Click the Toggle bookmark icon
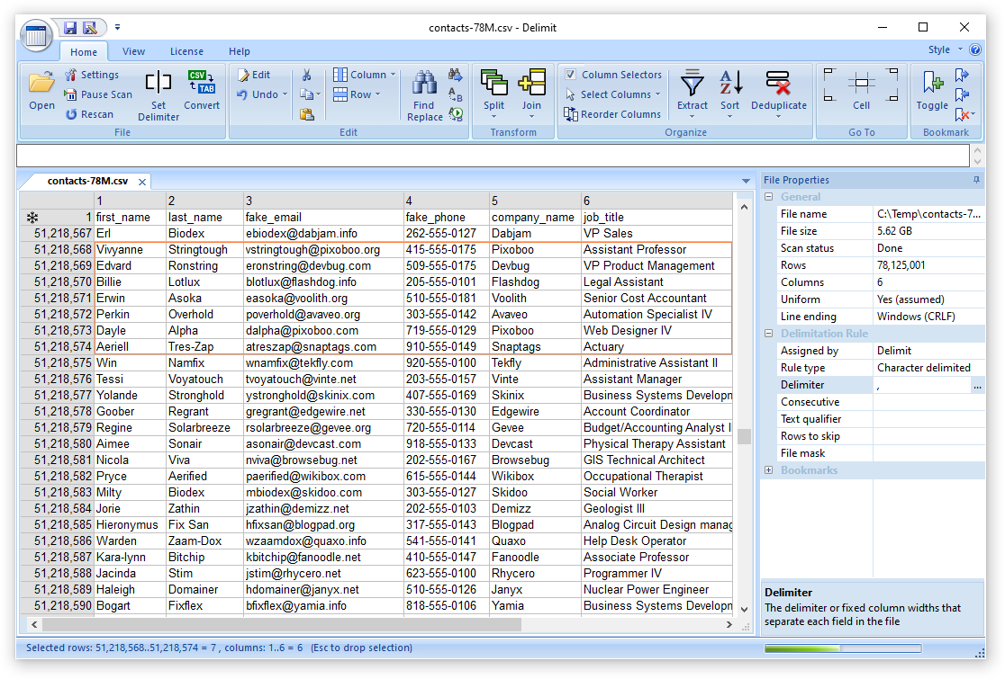Image resolution: width=1005 pixels, height=679 pixels. click(932, 84)
